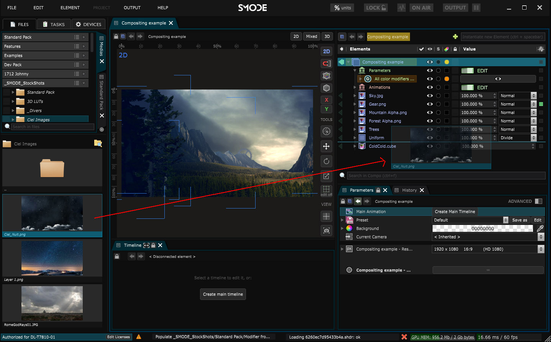Viewport: 551px width, 342px height.
Task: Click the Create Main Timeline parameter button
Action: coord(455,212)
